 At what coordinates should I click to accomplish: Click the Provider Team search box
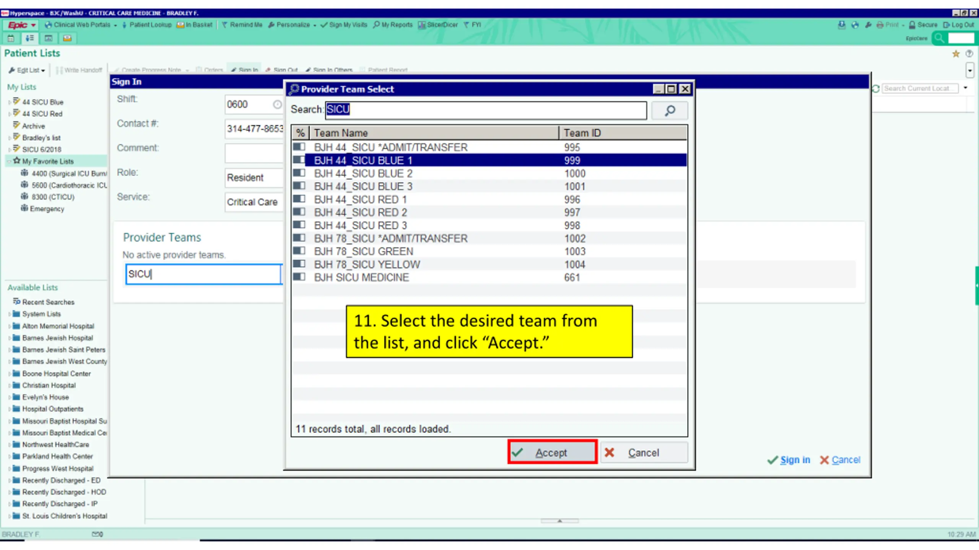coord(486,110)
